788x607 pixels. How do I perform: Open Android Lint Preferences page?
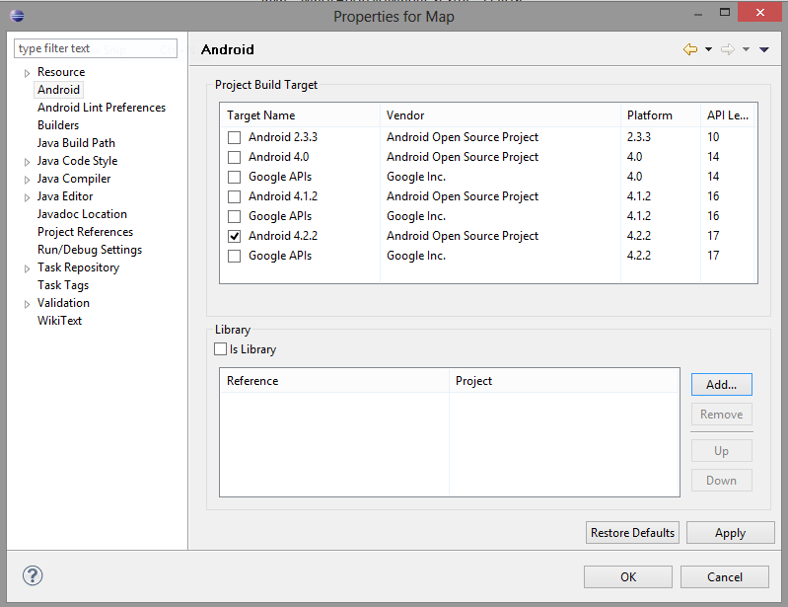(102, 108)
